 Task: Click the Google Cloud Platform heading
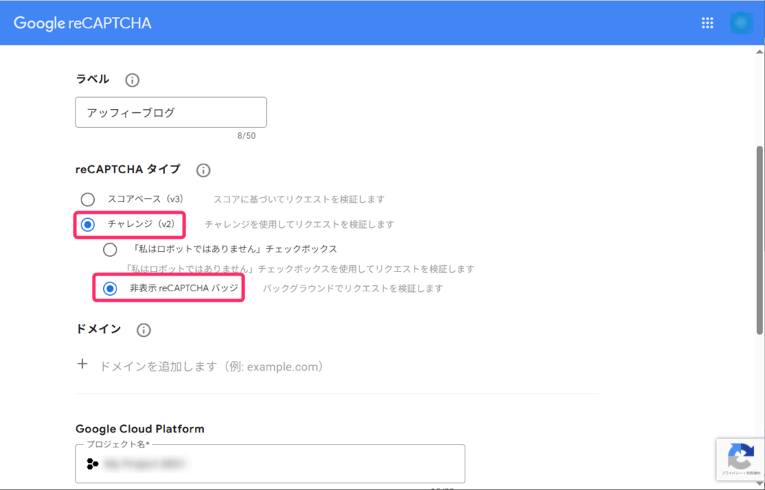(140, 429)
